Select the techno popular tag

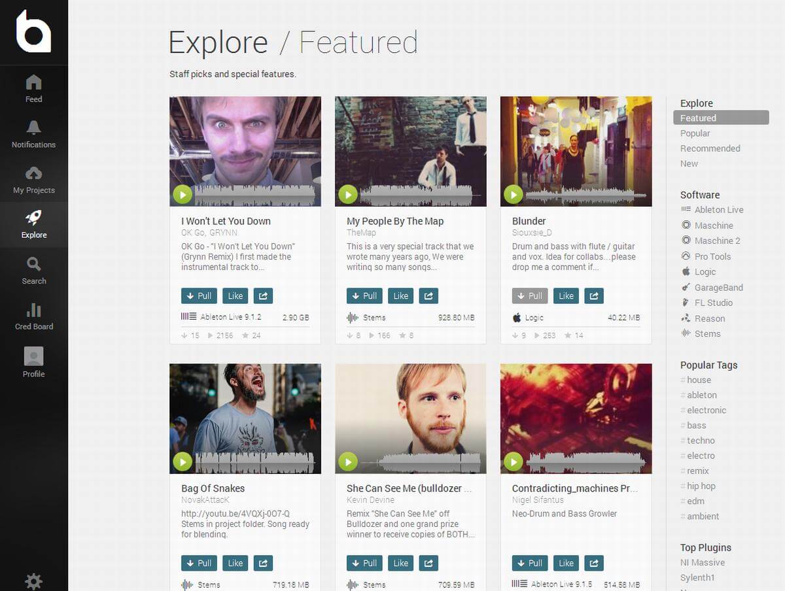pyautogui.click(x=701, y=441)
